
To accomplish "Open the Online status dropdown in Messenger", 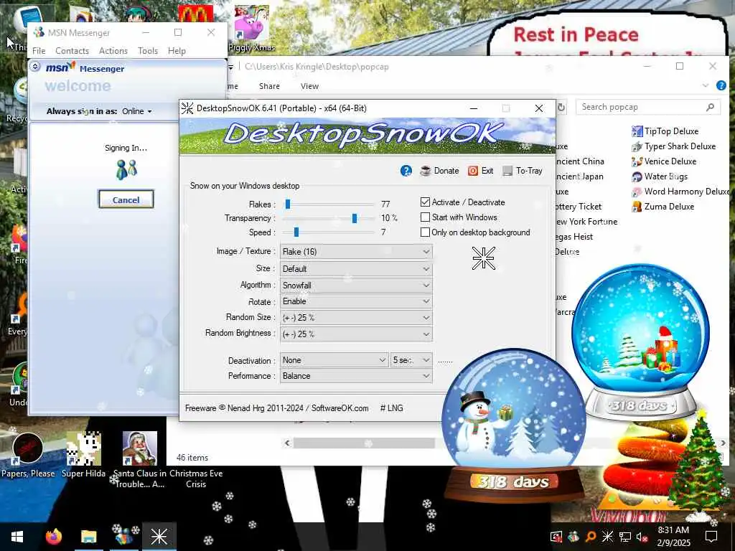I will [x=137, y=111].
